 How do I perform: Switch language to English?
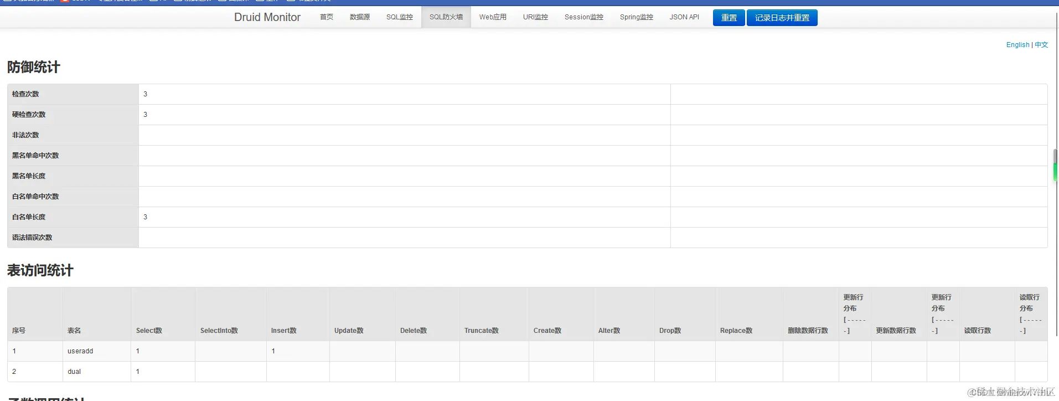pyautogui.click(x=1017, y=45)
